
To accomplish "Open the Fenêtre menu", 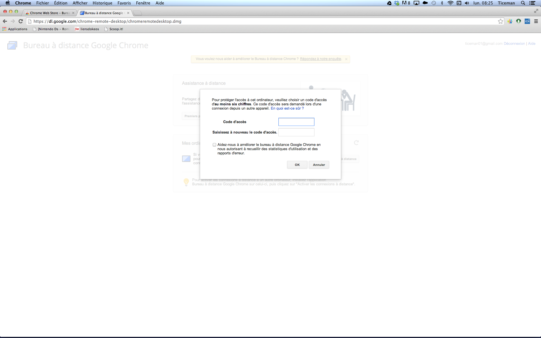I will pos(143,3).
